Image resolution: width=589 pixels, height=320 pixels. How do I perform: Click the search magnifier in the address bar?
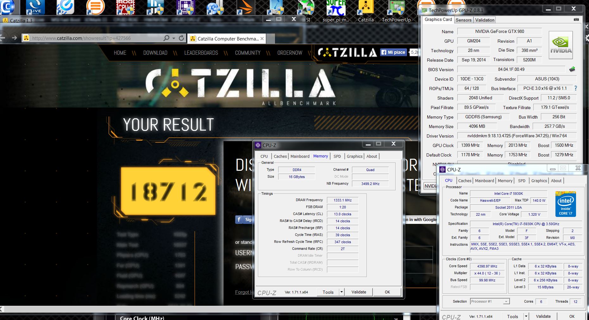pos(166,38)
